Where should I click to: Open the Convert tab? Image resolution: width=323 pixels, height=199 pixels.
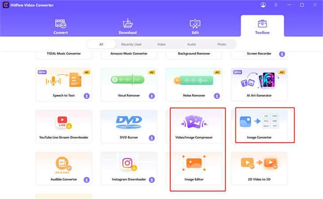(61, 27)
